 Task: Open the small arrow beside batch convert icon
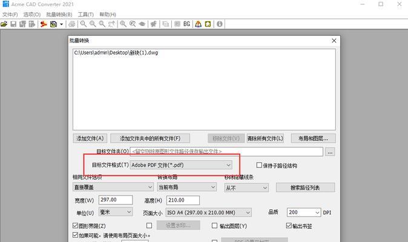(x=61, y=24)
